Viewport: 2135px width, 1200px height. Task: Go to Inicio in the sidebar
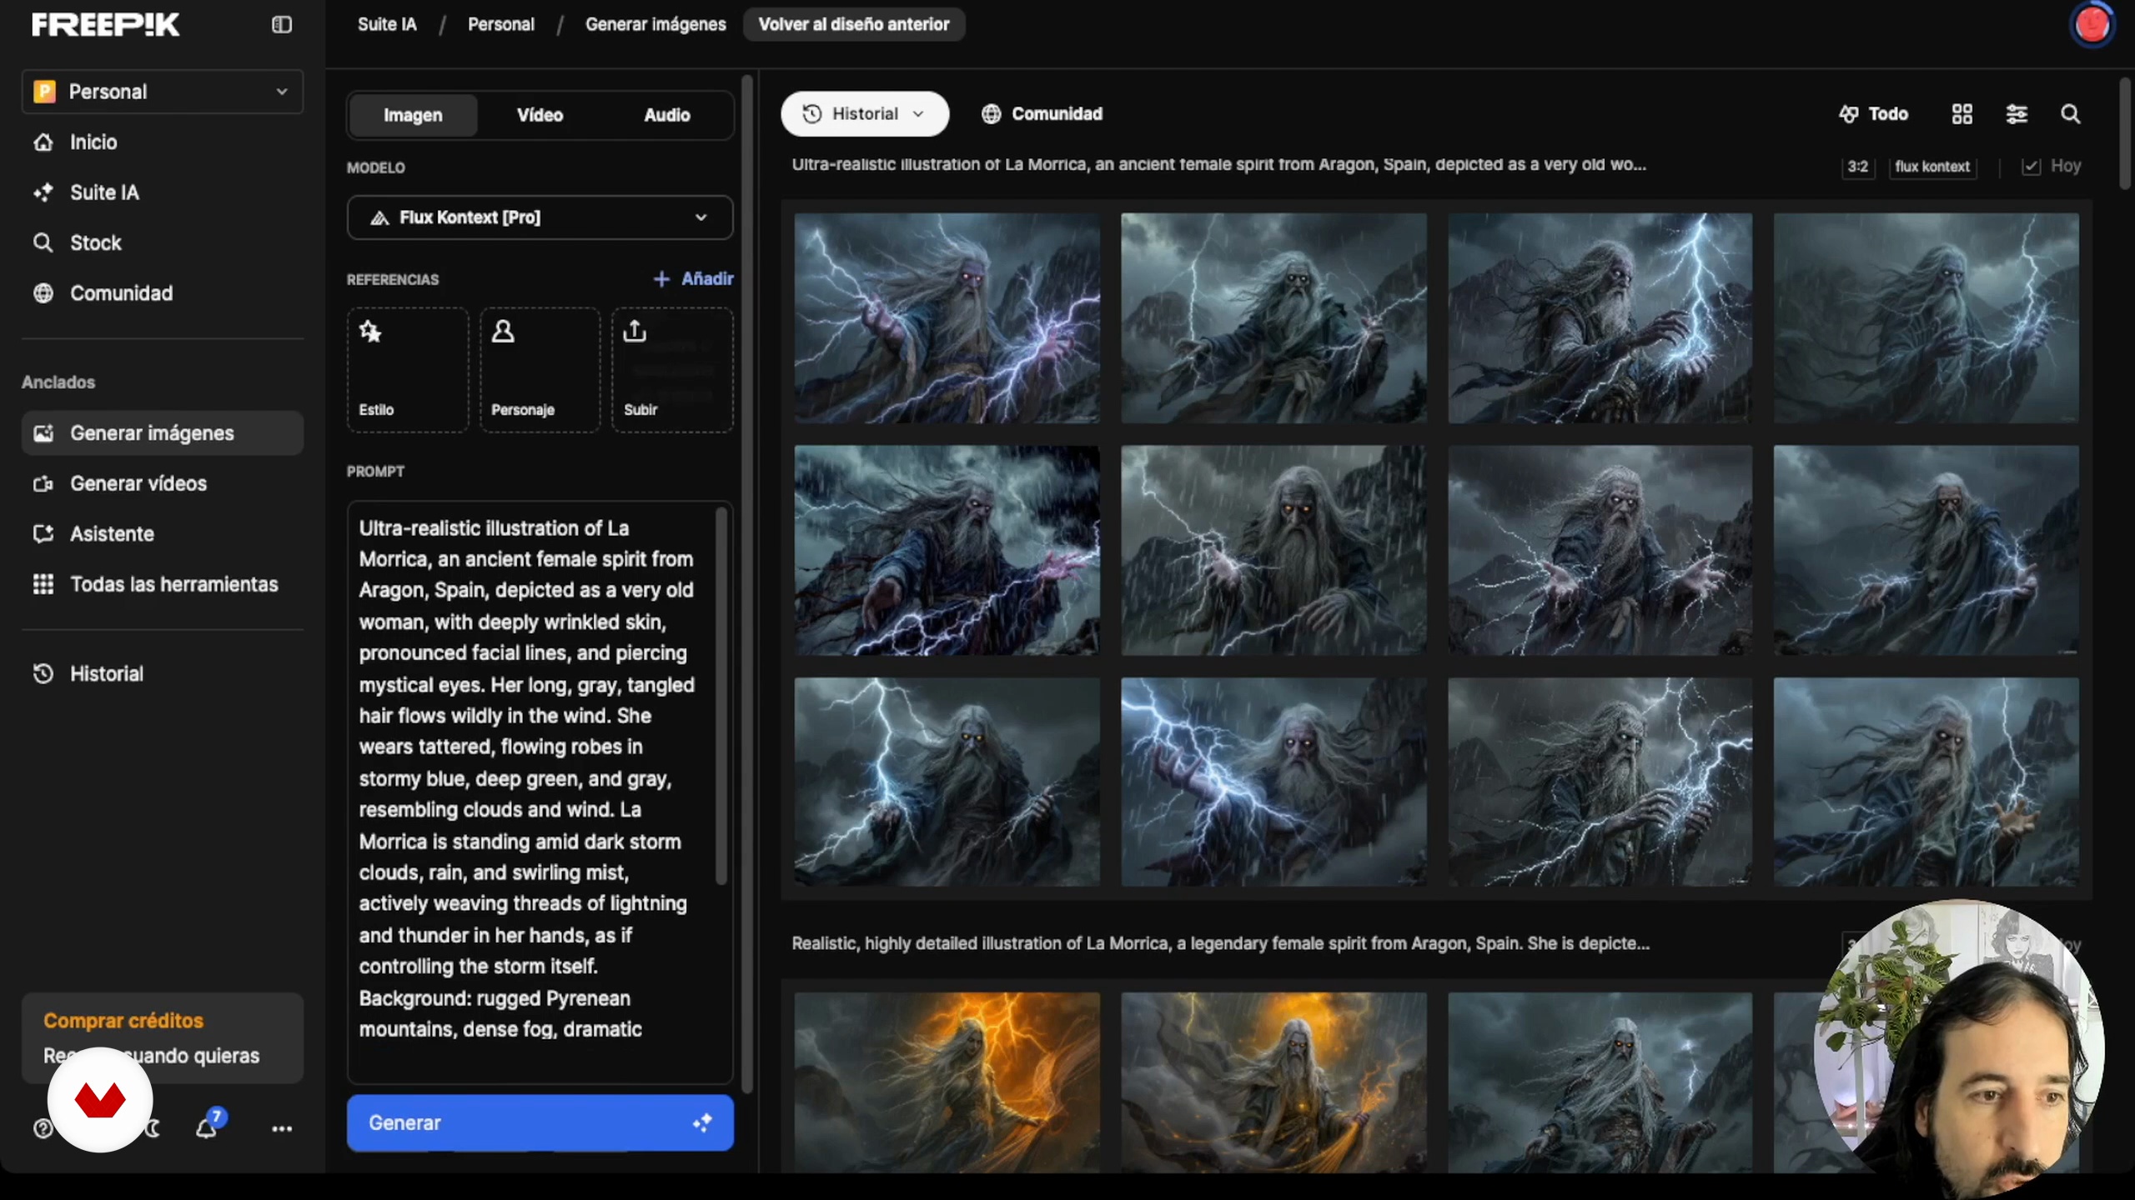pos(163,142)
